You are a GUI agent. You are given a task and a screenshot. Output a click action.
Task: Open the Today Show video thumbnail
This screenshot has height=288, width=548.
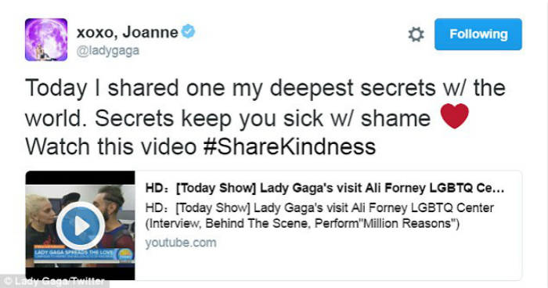point(81,225)
